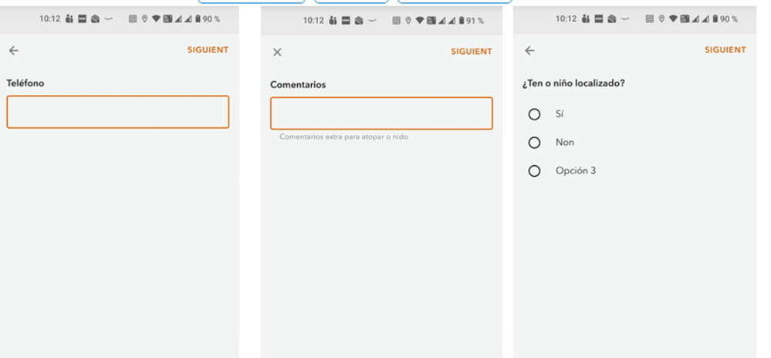Tap the ¿Ten o niño localizado? question label
Screen dimensions: 771x358
573,83
